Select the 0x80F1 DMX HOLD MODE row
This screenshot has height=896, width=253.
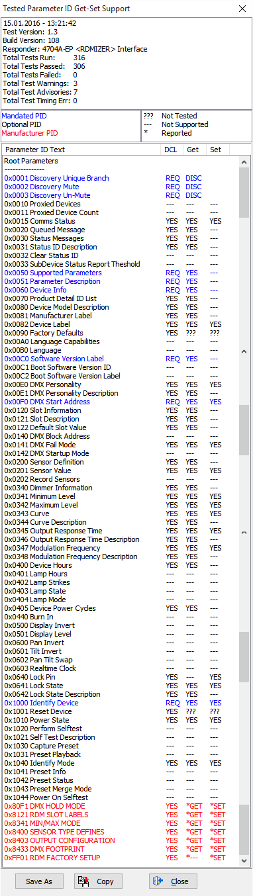point(120,806)
